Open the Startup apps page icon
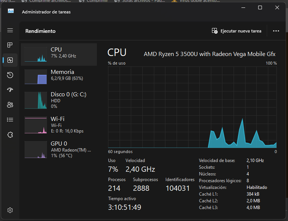288x221 pixels. [x=10, y=90]
